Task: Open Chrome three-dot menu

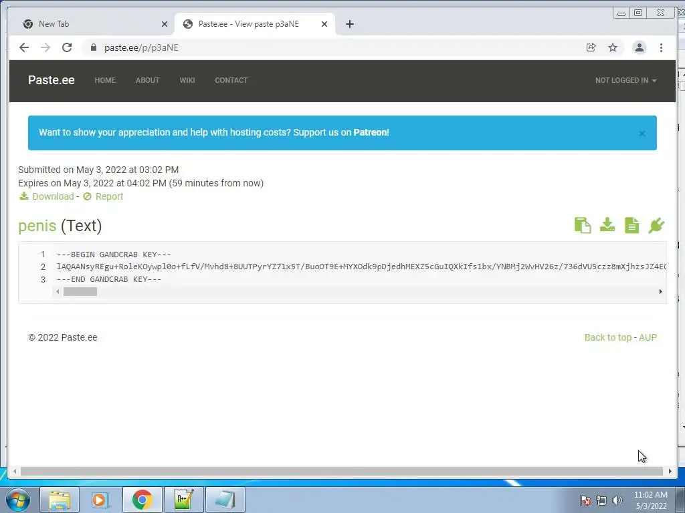Action: click(x=661, y=47)
